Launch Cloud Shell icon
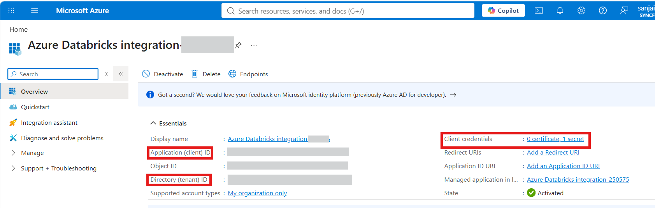 point(539,10)
